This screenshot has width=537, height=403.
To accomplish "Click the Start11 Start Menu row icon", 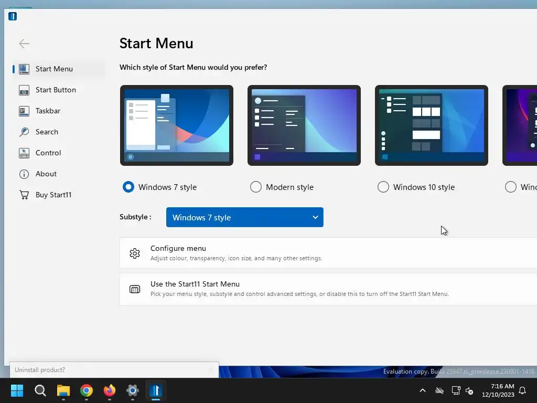I will pos(135,289).
